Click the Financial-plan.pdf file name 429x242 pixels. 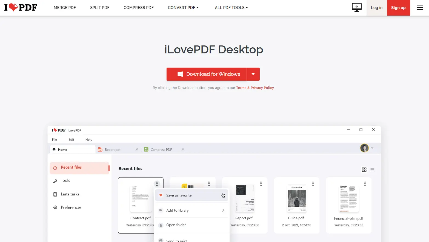point(348,218)
